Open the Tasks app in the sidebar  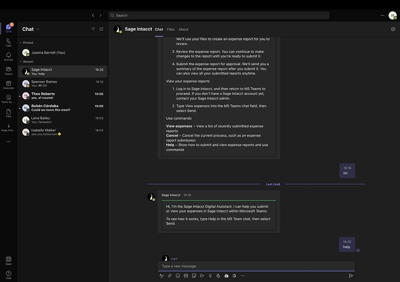8,99
